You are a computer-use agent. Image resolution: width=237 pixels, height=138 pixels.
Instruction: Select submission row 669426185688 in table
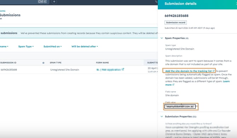pos(79,70)
